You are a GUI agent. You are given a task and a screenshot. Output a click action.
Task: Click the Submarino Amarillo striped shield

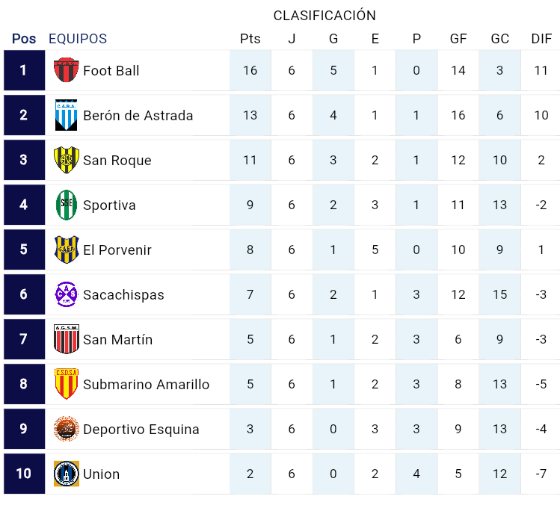click(x=67, y=384)
